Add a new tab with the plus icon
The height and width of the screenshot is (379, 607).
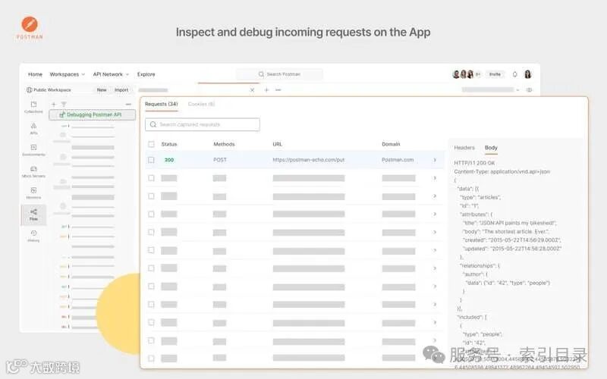pyautogui.click(x=266, y=89)
